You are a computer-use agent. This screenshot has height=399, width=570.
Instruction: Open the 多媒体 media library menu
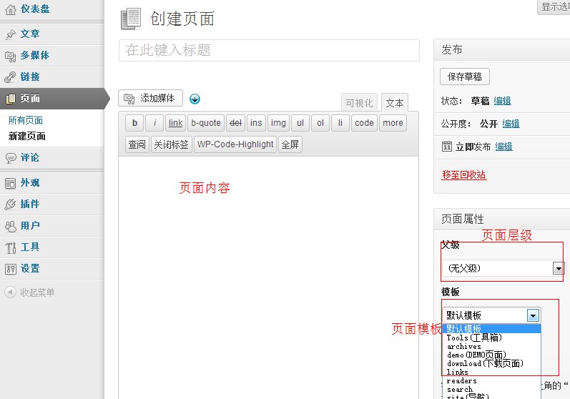(x=34, y=55)
